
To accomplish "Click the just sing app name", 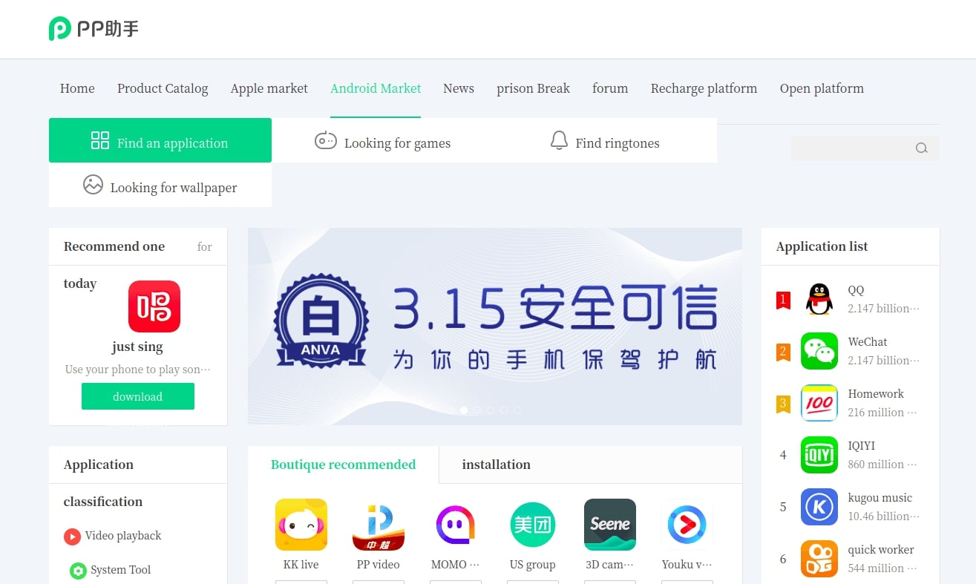I will (x=137, y=347).
